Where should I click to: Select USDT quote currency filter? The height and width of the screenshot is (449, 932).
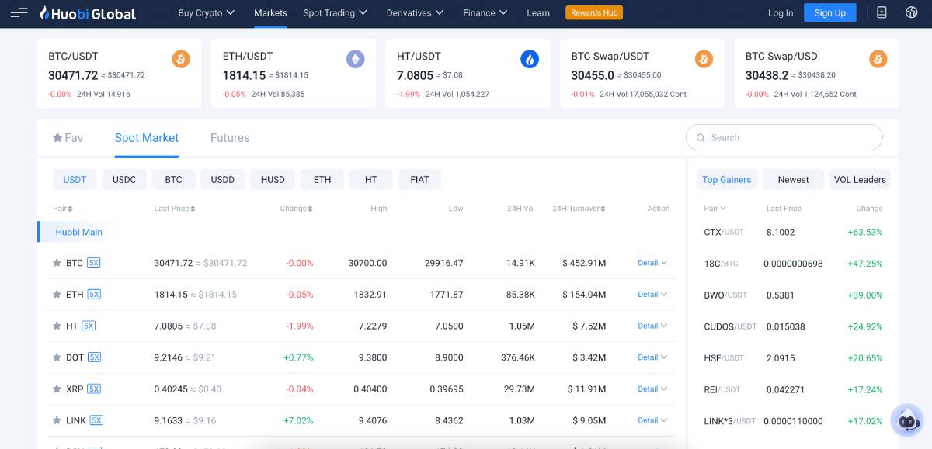coord(75,179)
